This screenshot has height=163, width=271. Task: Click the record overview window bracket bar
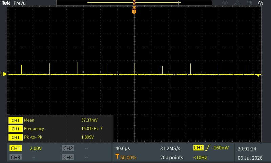(134, 3)
